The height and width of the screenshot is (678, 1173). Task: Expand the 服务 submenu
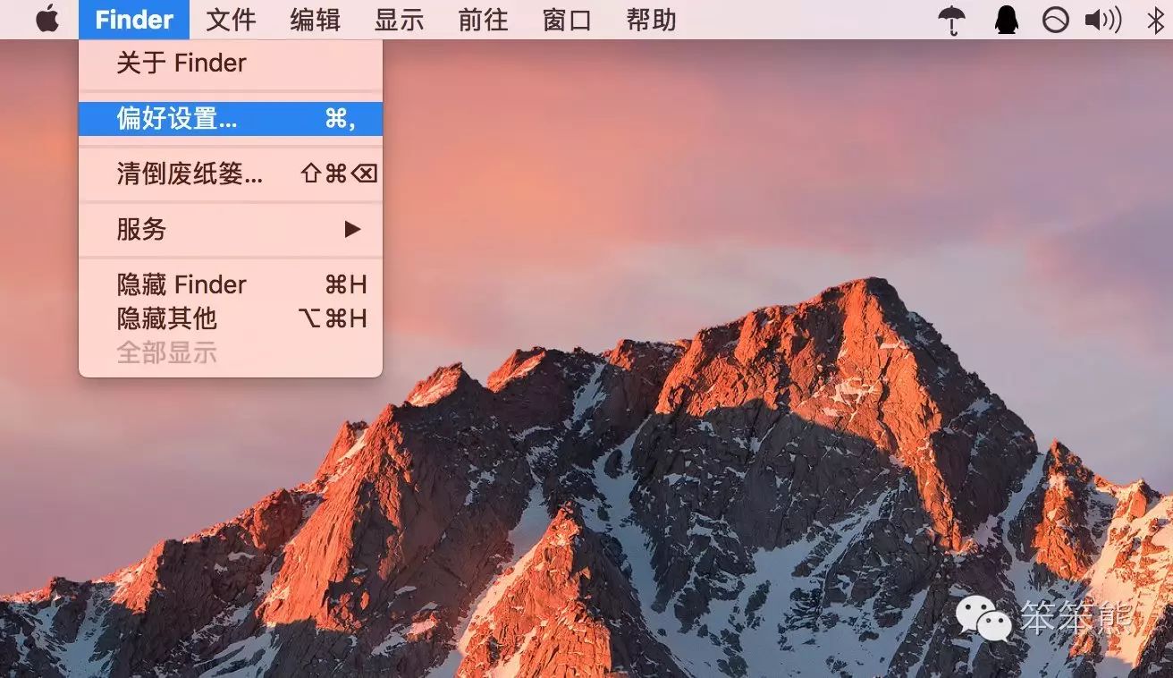point(141,229)
